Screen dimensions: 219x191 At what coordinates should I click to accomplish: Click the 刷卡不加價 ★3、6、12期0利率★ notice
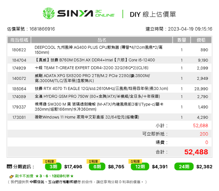point(44,176)
